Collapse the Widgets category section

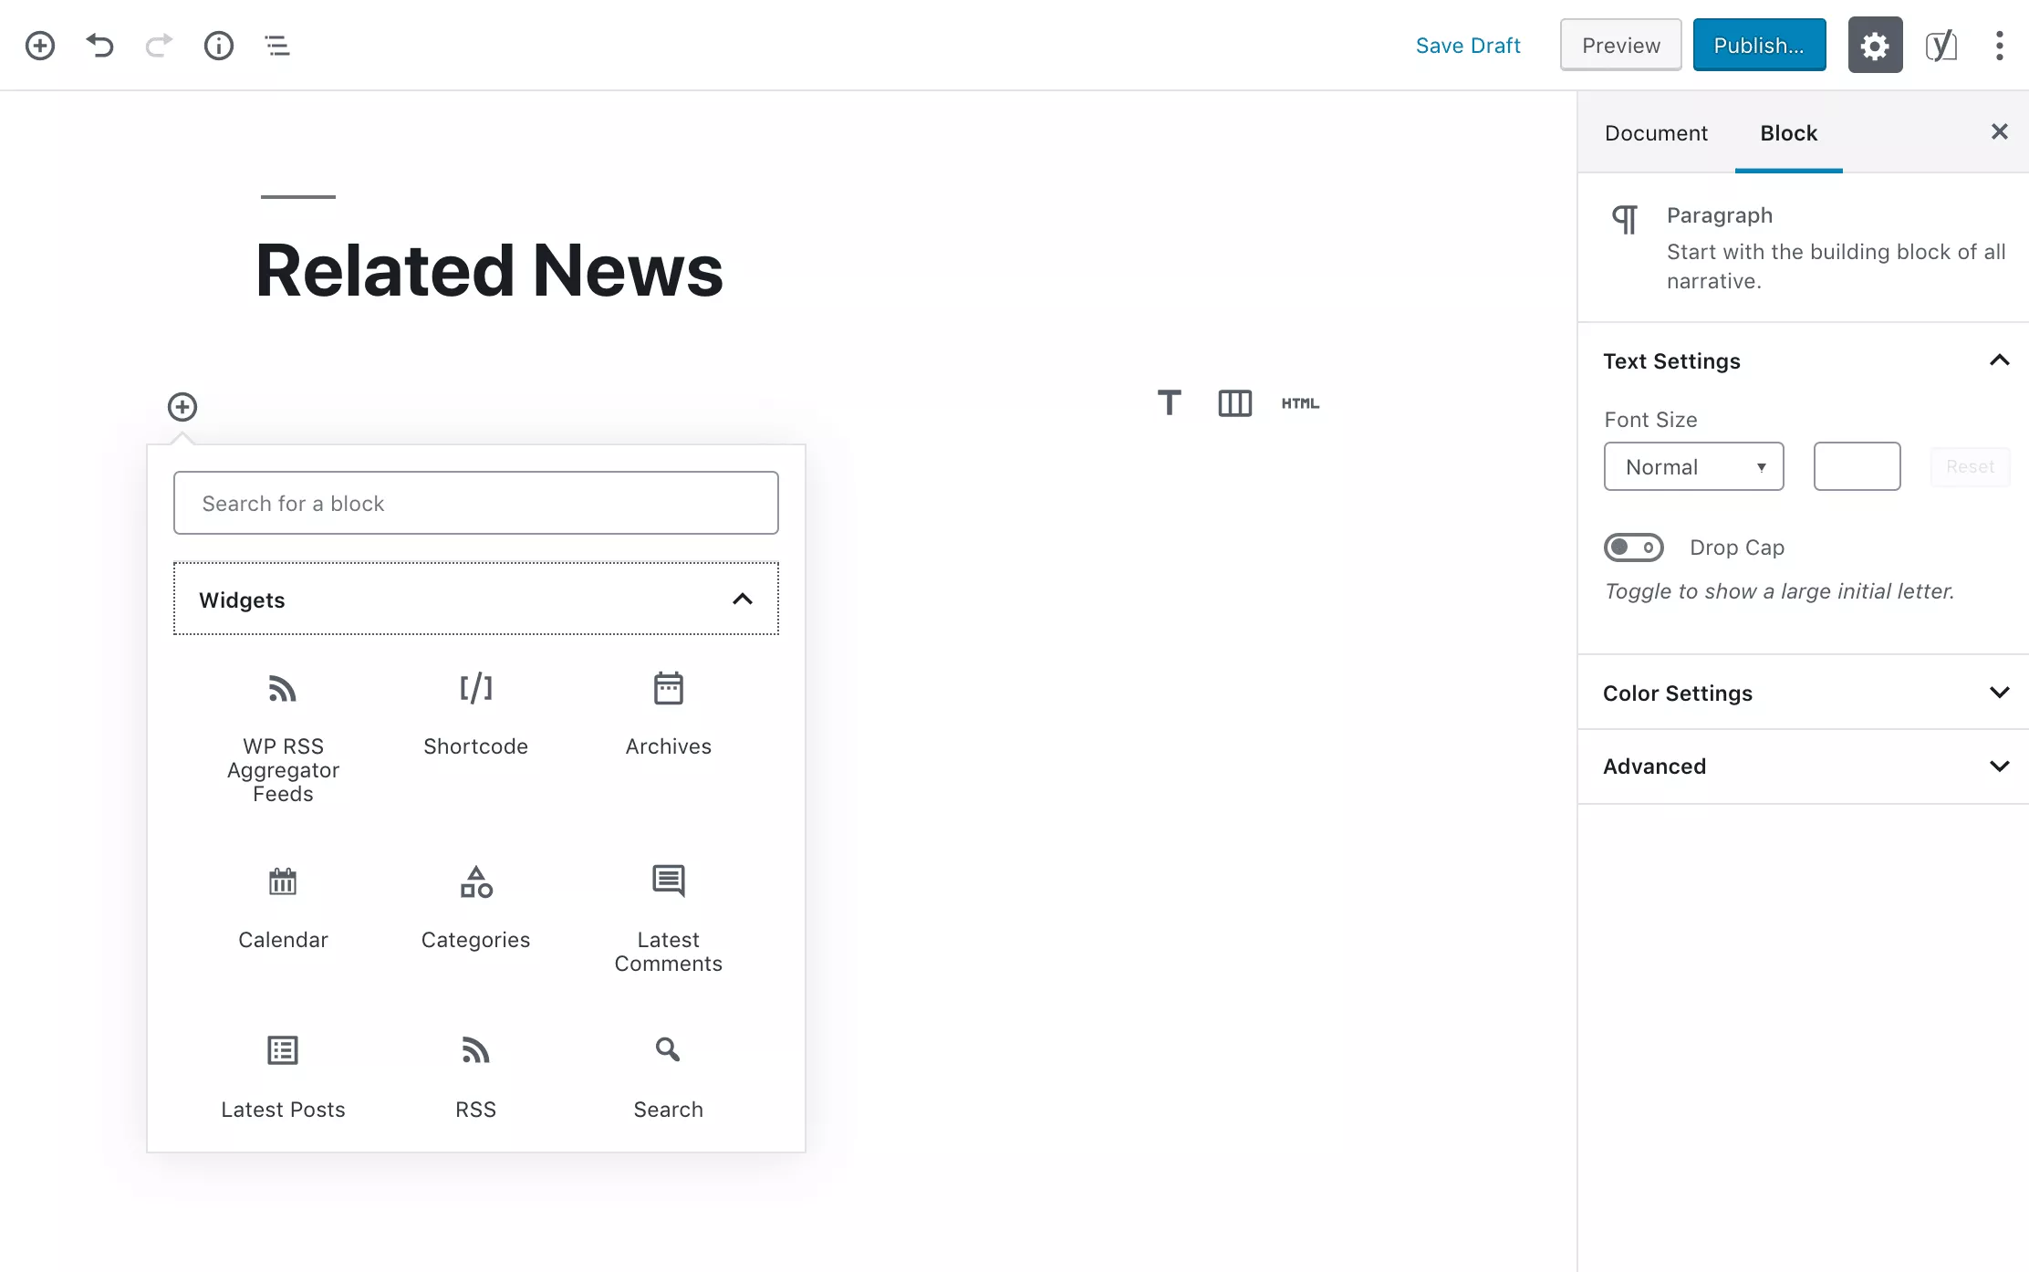pos(742,598)
